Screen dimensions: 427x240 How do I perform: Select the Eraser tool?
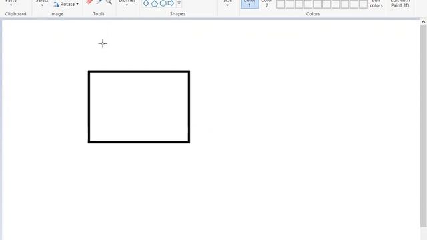[89, 2]
